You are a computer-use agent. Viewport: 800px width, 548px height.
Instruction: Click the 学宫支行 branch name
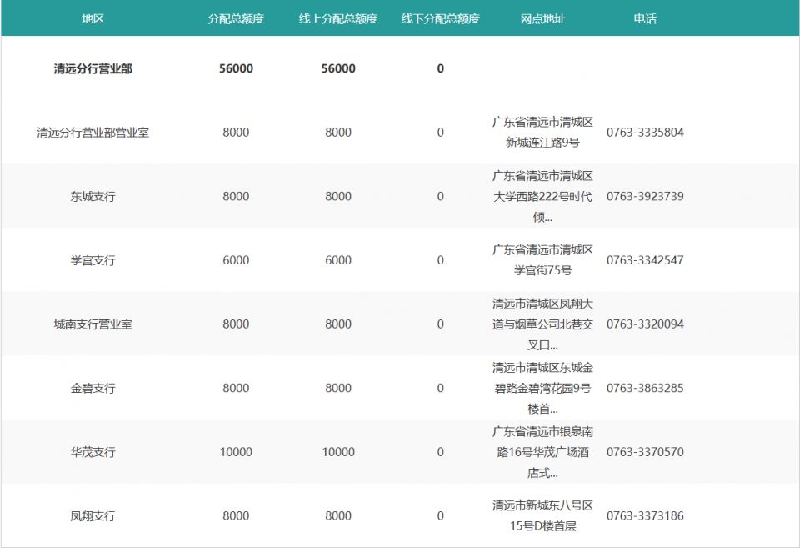(x=92, y=260)
